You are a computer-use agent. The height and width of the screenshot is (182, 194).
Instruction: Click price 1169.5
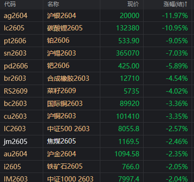(x=129, y=142)
